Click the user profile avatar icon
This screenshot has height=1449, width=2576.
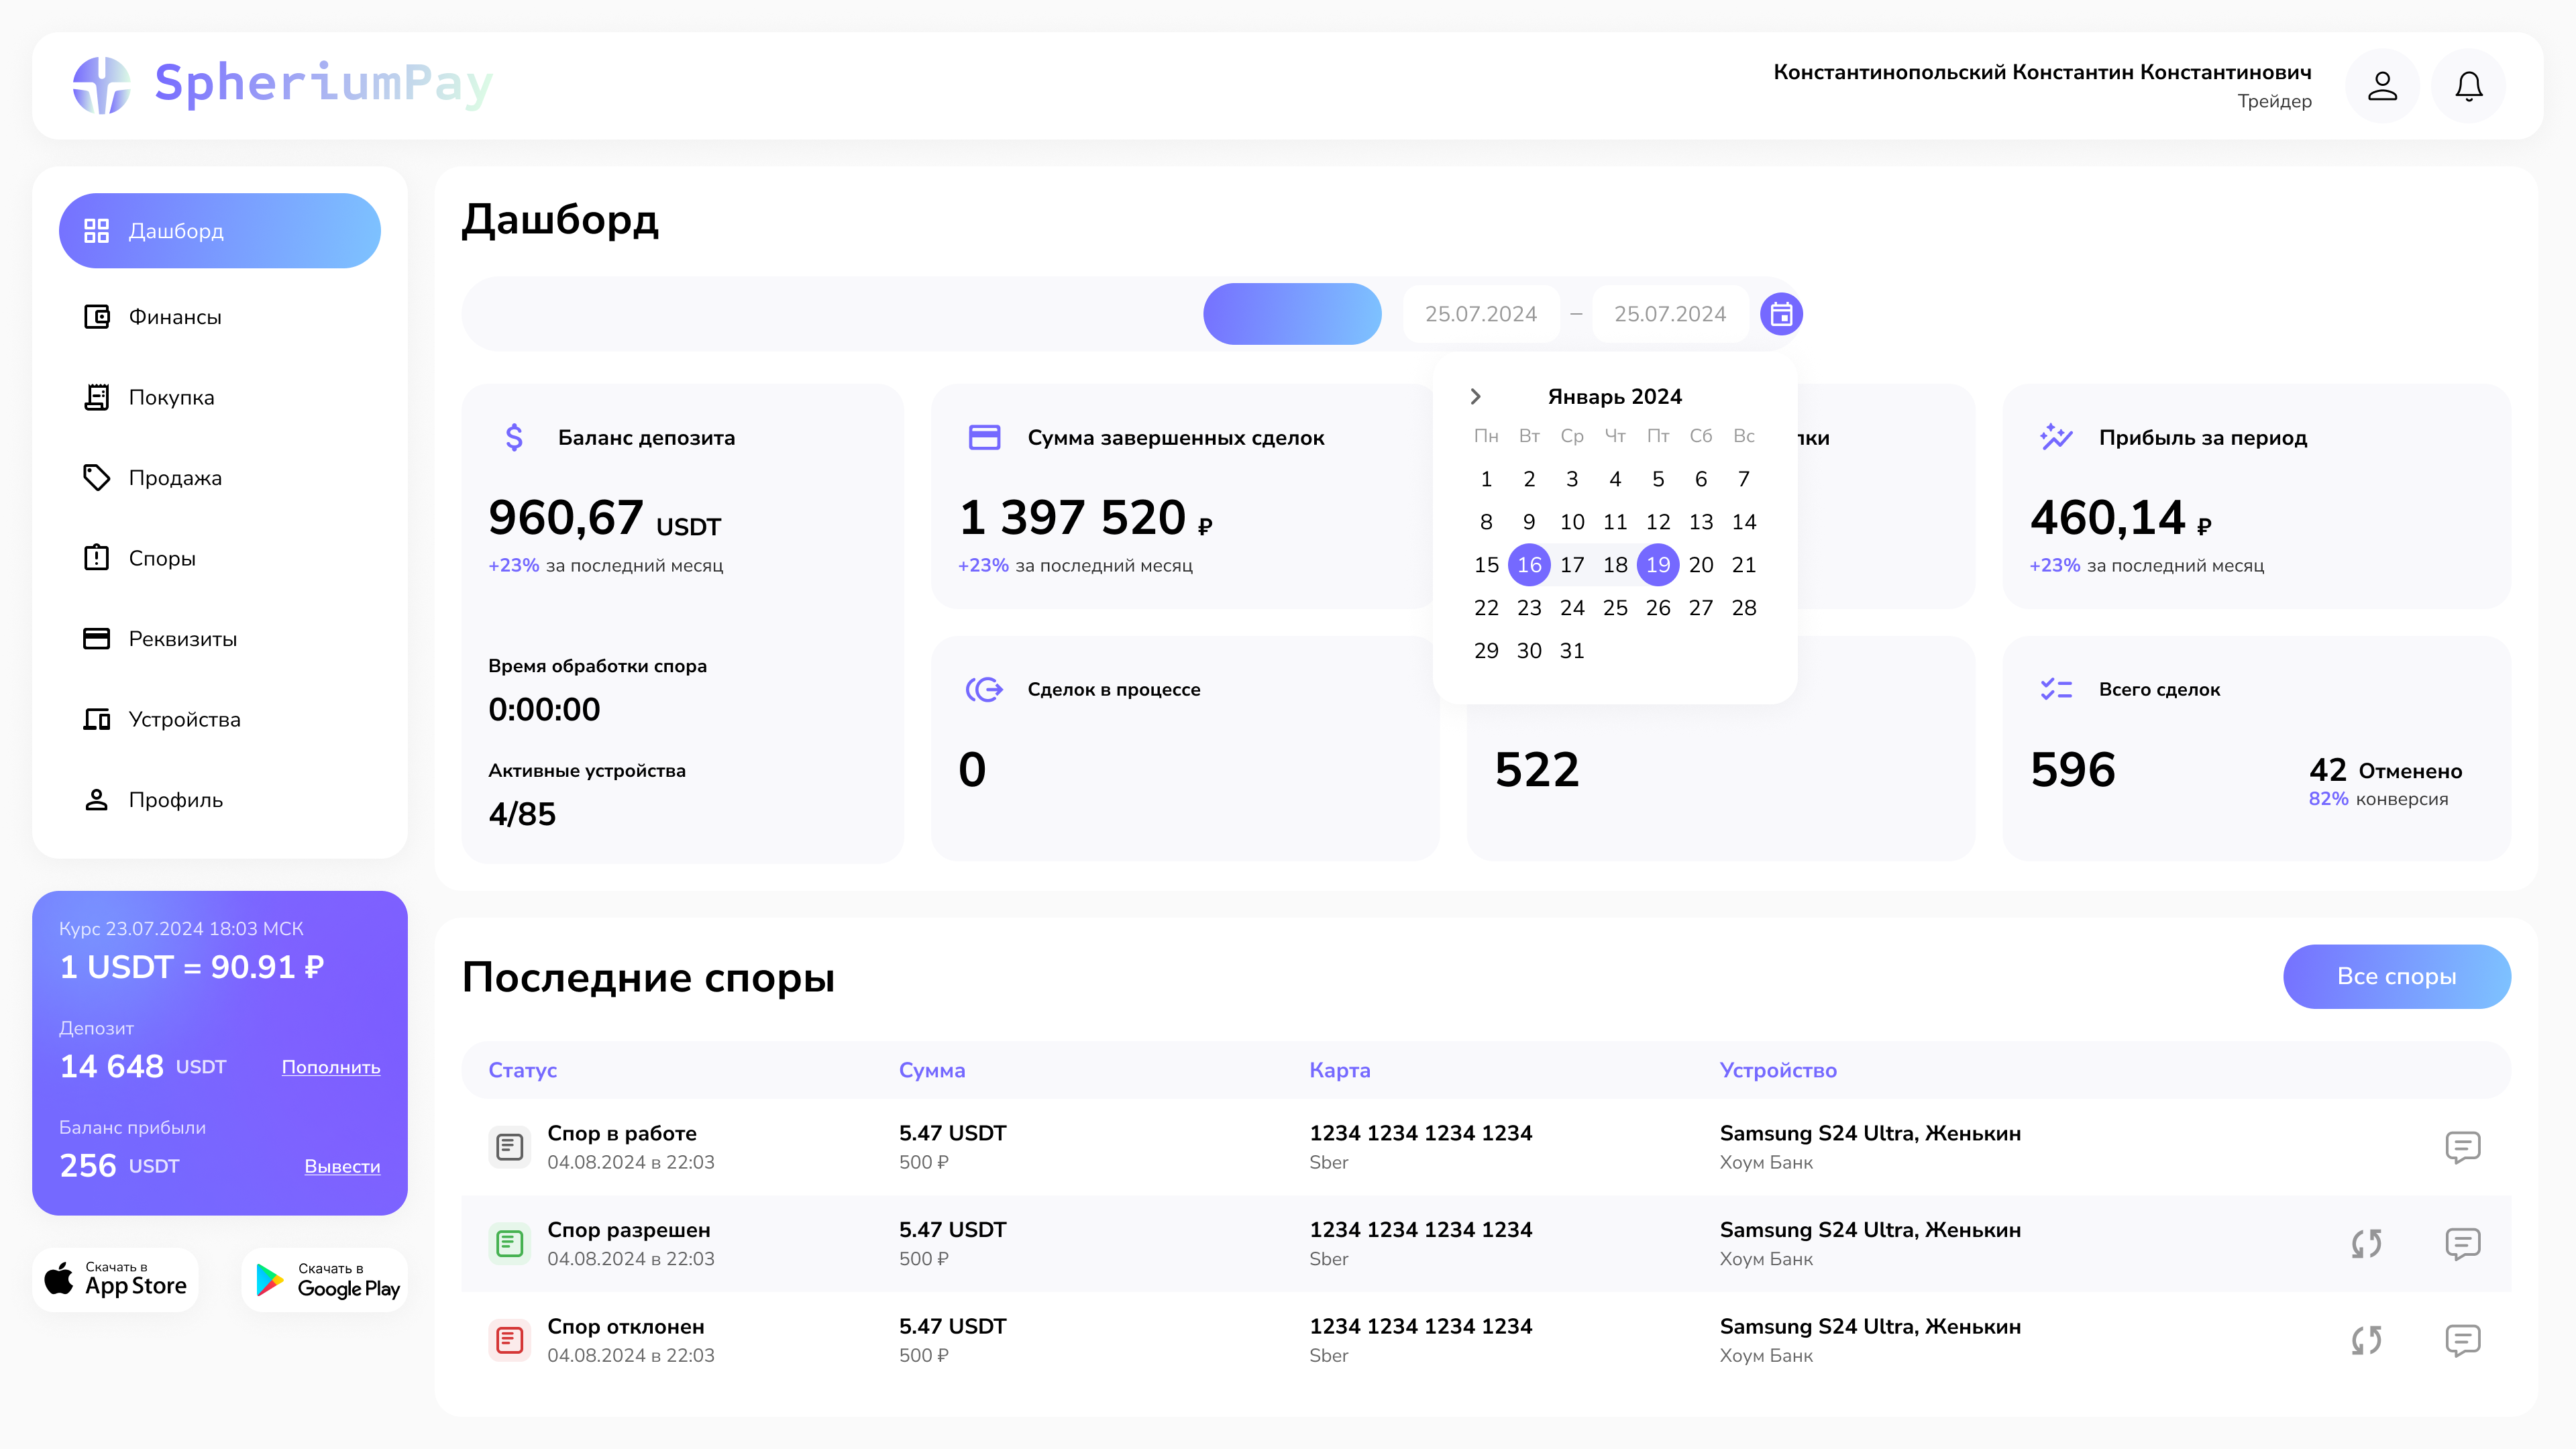click(2382, 86)
